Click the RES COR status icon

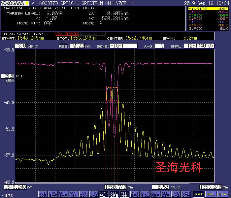pos(43,194)
